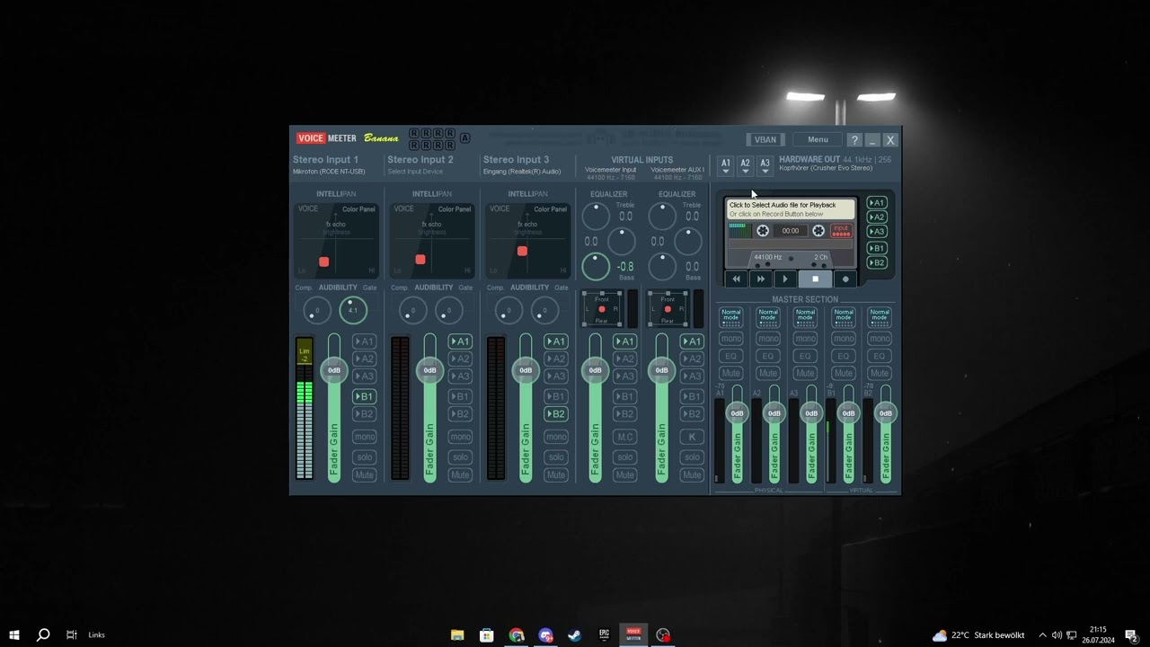Click Bass knob on Voicemeeter Input equalizer
This screenshot has height=647, width=1150.
coord(596,266)
